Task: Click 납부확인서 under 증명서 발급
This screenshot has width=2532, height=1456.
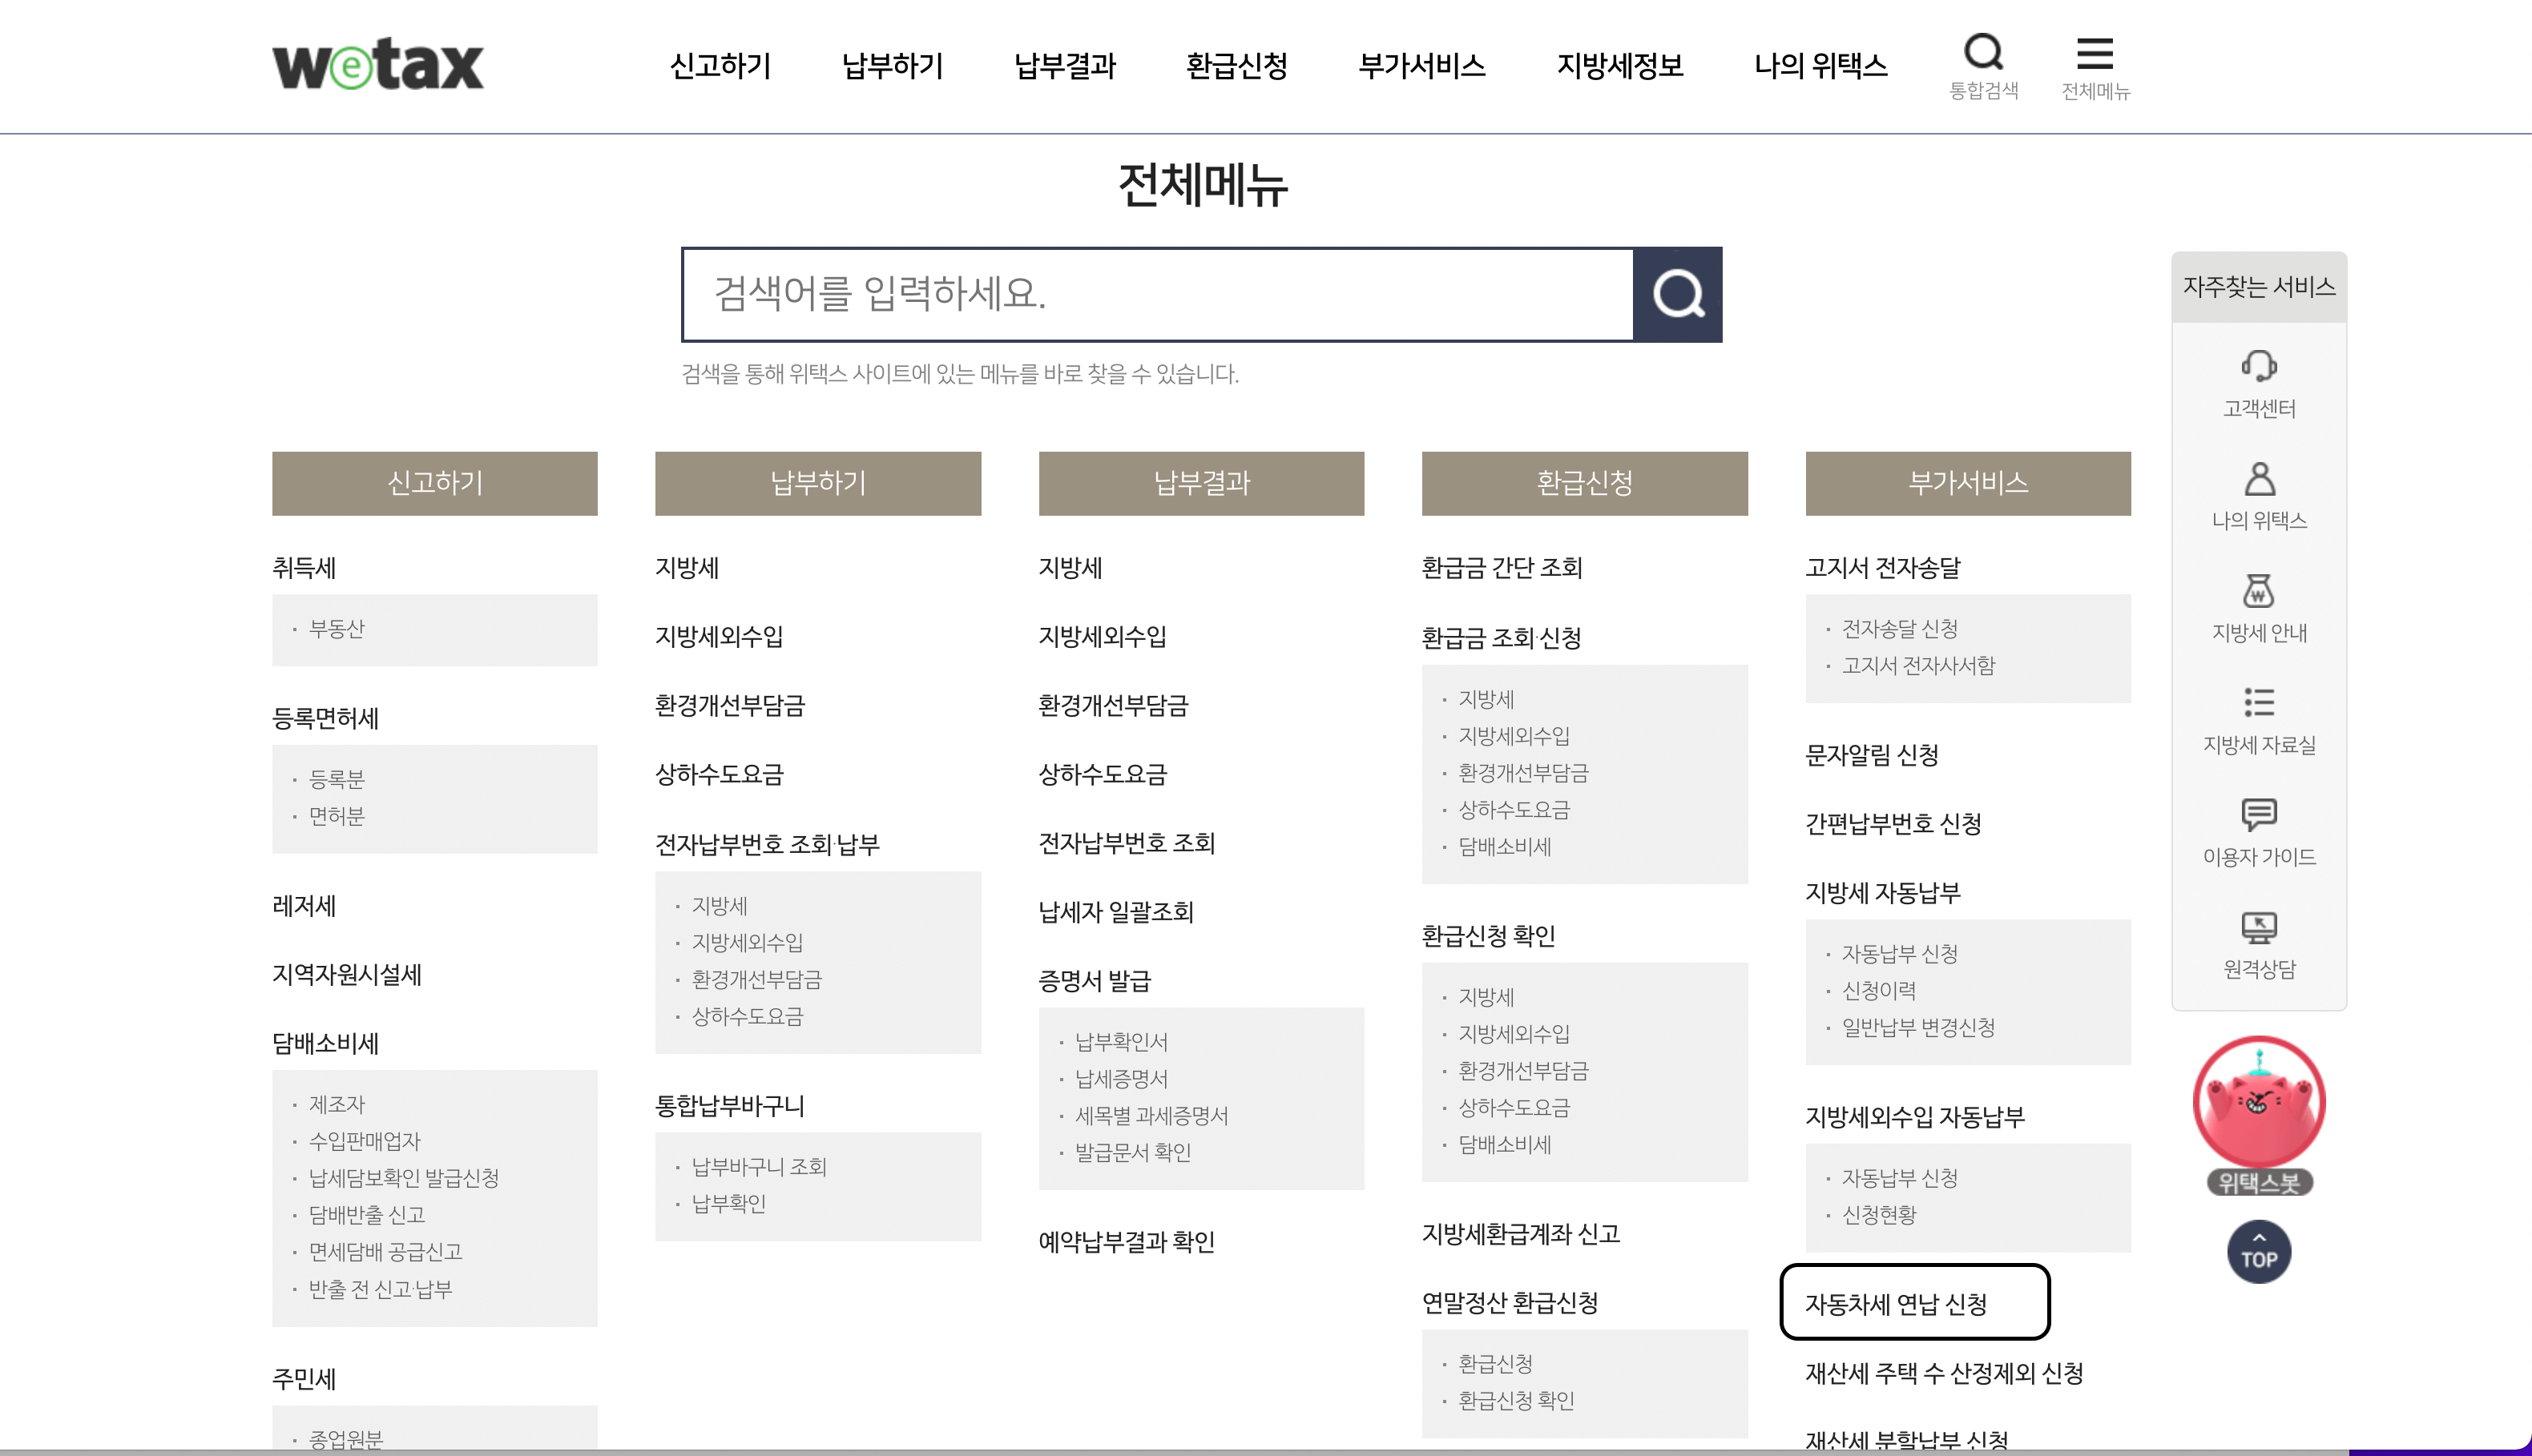Action: click(x=1120, y=1042)
